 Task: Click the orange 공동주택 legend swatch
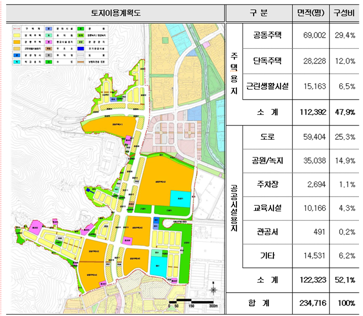(x=17, y=42)
